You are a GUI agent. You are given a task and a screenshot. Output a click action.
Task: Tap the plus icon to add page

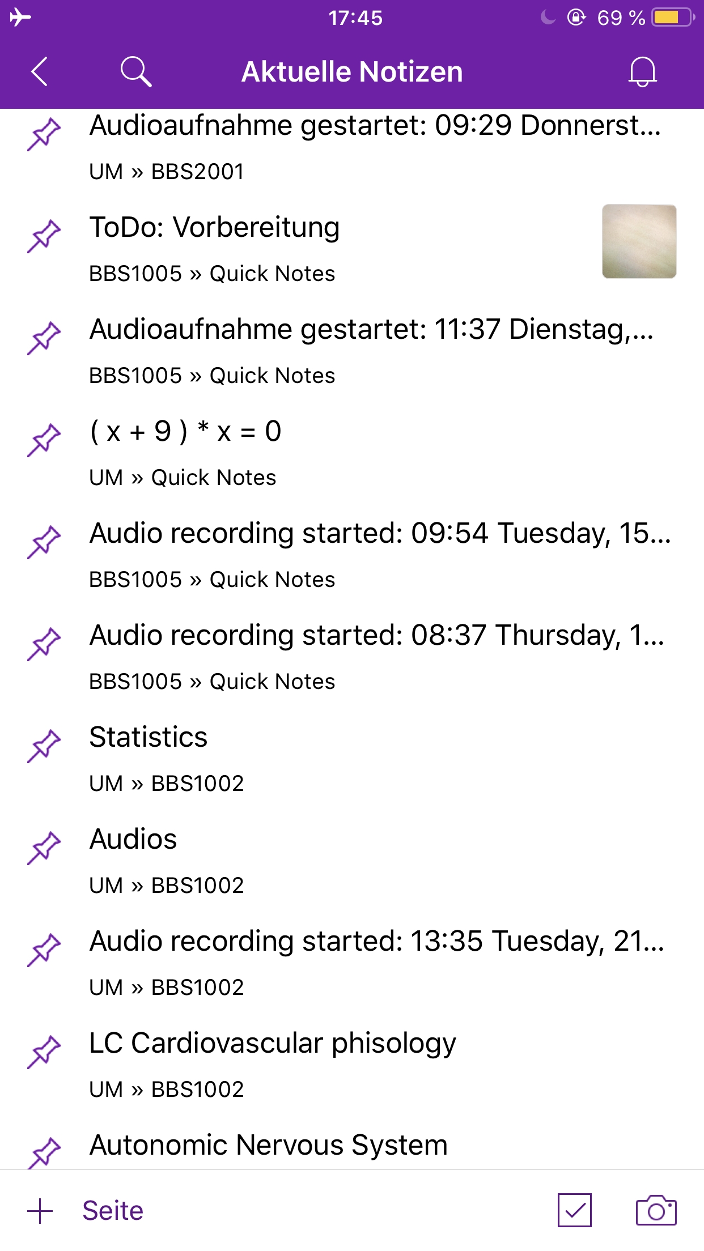tap(40, 1211)
